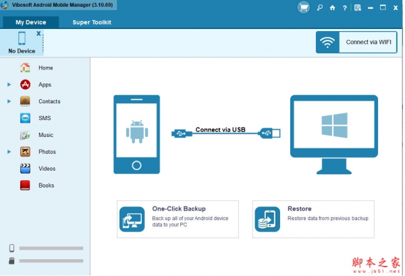Image resolution: width=405 pixels, height=276 pixels.
Task: Expand the Apps category arrow
Action: pos(9,84)
